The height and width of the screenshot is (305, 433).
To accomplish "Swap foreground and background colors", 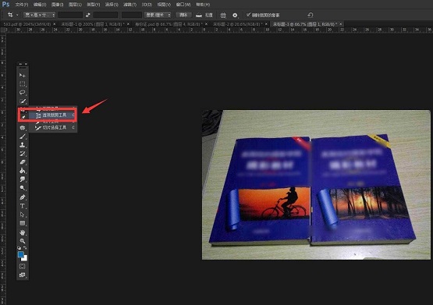I will point(25,248).
